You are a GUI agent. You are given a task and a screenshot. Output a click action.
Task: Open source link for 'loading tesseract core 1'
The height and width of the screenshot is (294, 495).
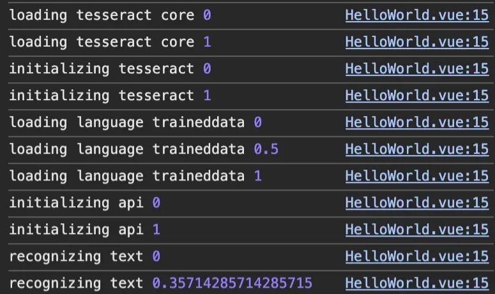pyautogui.click(x=417, y=42)
